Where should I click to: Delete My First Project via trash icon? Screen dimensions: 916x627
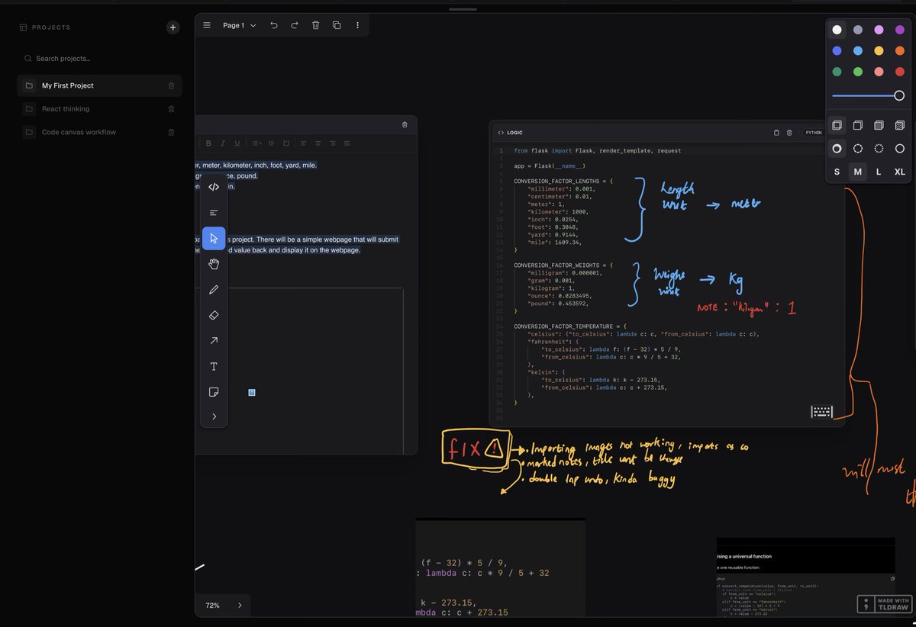[171, 85]
